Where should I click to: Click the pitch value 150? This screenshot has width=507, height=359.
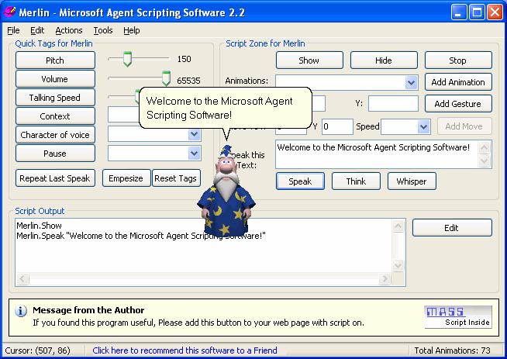185,59
